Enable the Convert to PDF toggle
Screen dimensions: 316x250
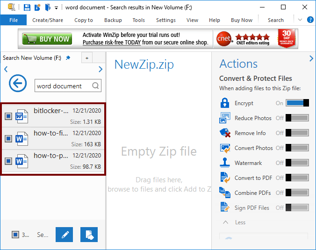click(x=297, y=178)
